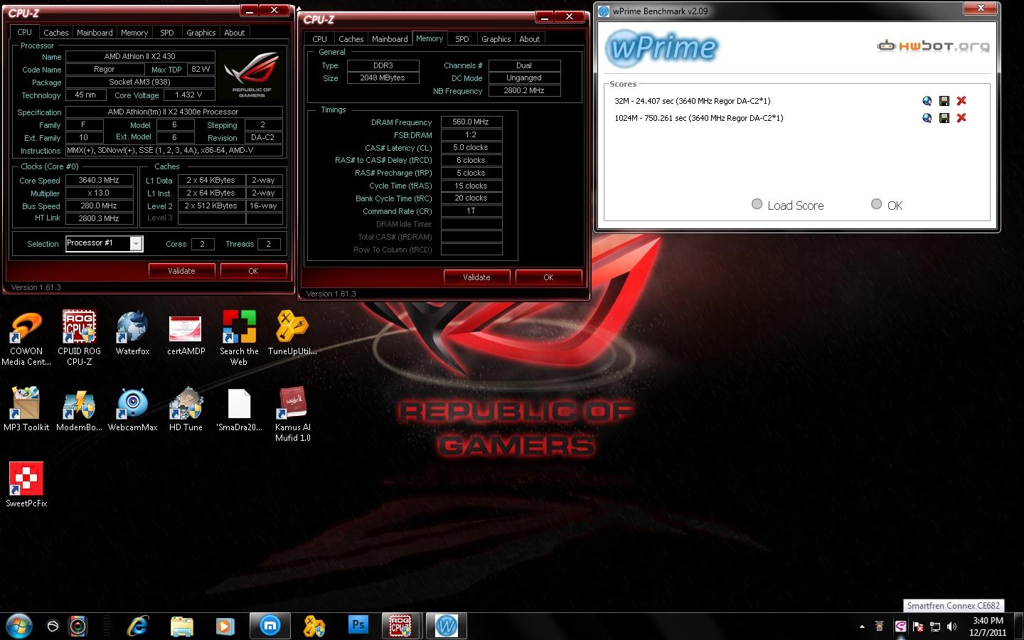Click the Core Voltage 1.432 V value

[x=189, y=95]
